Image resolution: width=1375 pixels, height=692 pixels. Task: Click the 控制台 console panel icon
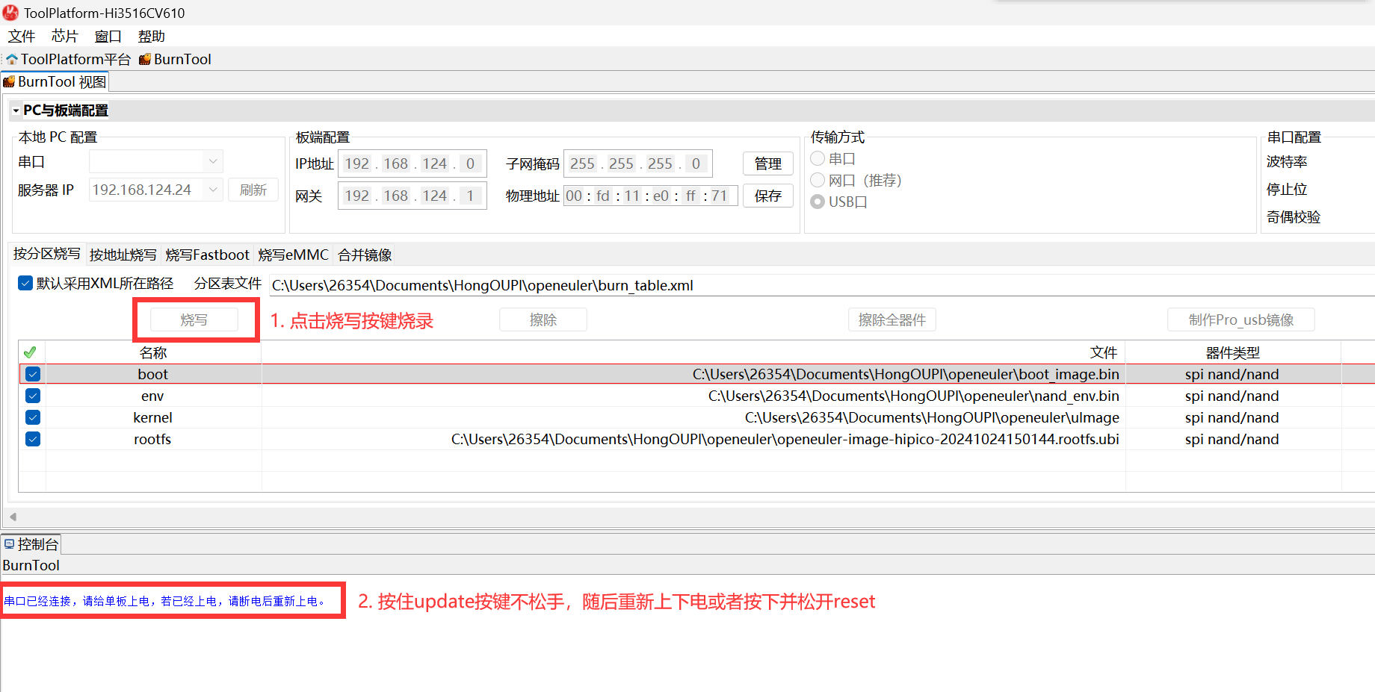(9, 544)
